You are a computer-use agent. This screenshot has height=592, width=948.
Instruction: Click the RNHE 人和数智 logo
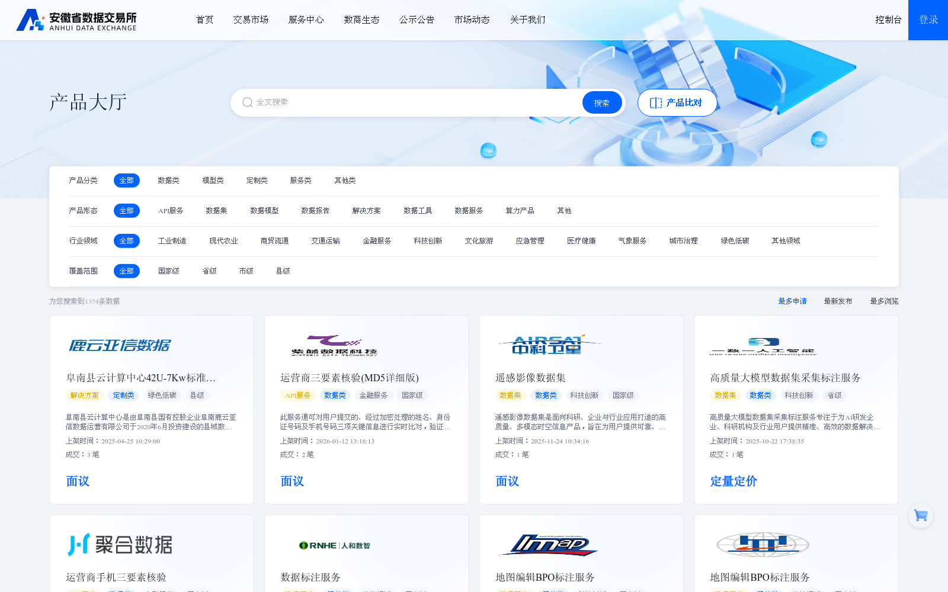334,545
